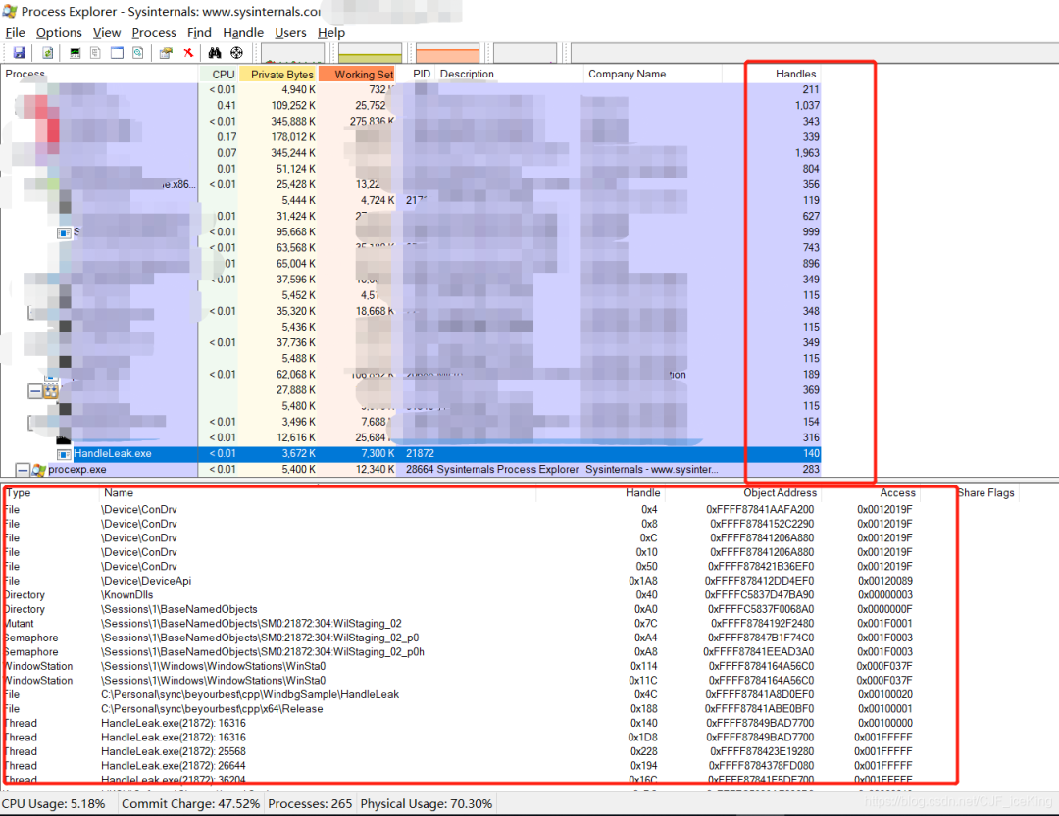1059x816 pixels.
Task: Select the Mutant WilStaging_02 handle row
Action: (462, 624)
